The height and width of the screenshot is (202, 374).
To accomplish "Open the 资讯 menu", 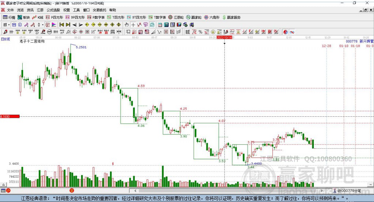I will tap(30, 10).
